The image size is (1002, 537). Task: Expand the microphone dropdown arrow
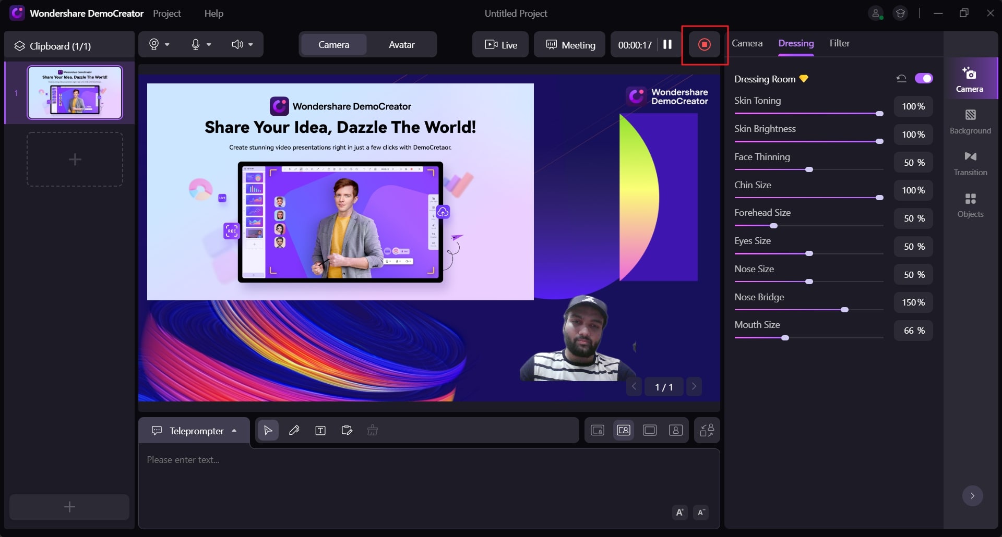(209, 45)
